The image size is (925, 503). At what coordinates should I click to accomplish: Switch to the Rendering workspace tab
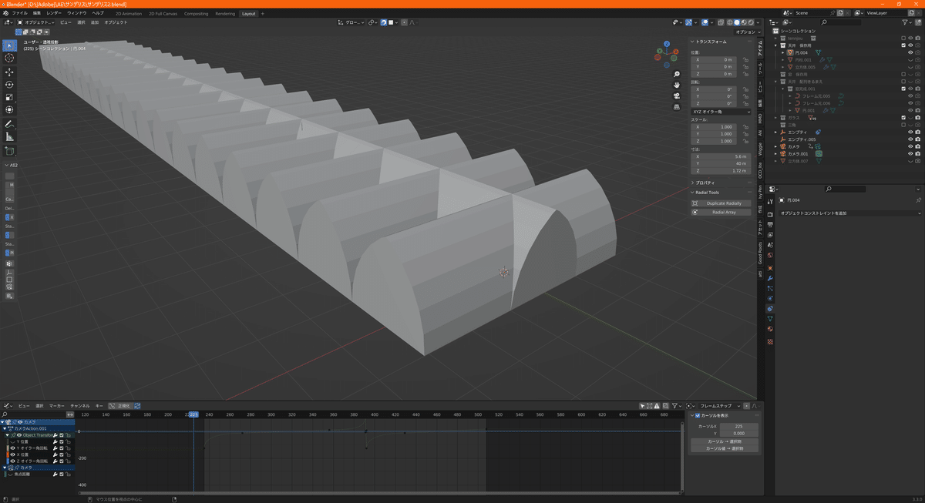click(225, 13)
